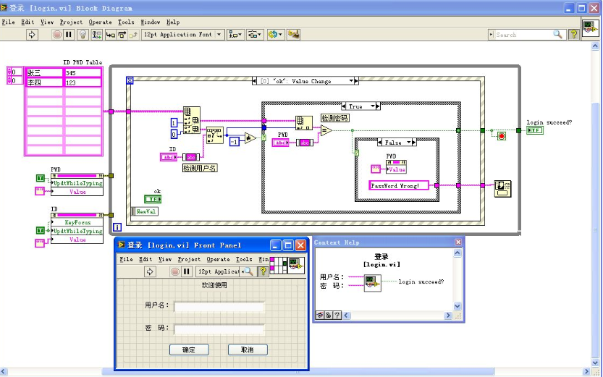This screenshot has height=377, width=603.
Task: Click the 确定 button in Front Panel
Action: click(x=189, y=350)
